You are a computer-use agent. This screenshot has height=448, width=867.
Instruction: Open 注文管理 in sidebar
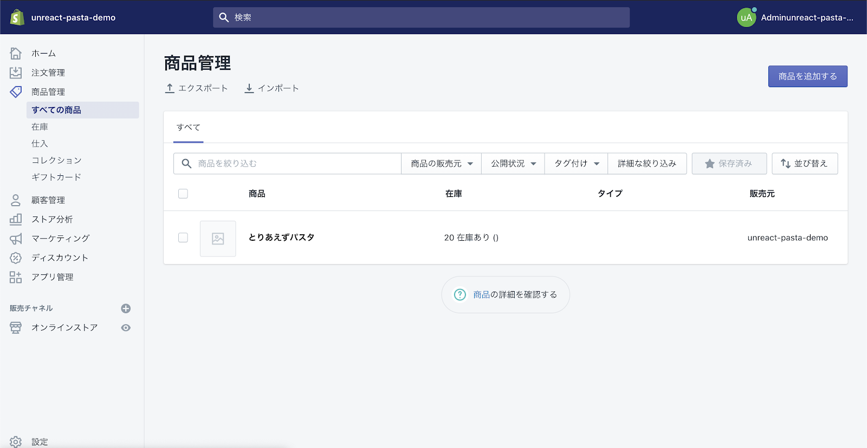(x=48, y=73)
